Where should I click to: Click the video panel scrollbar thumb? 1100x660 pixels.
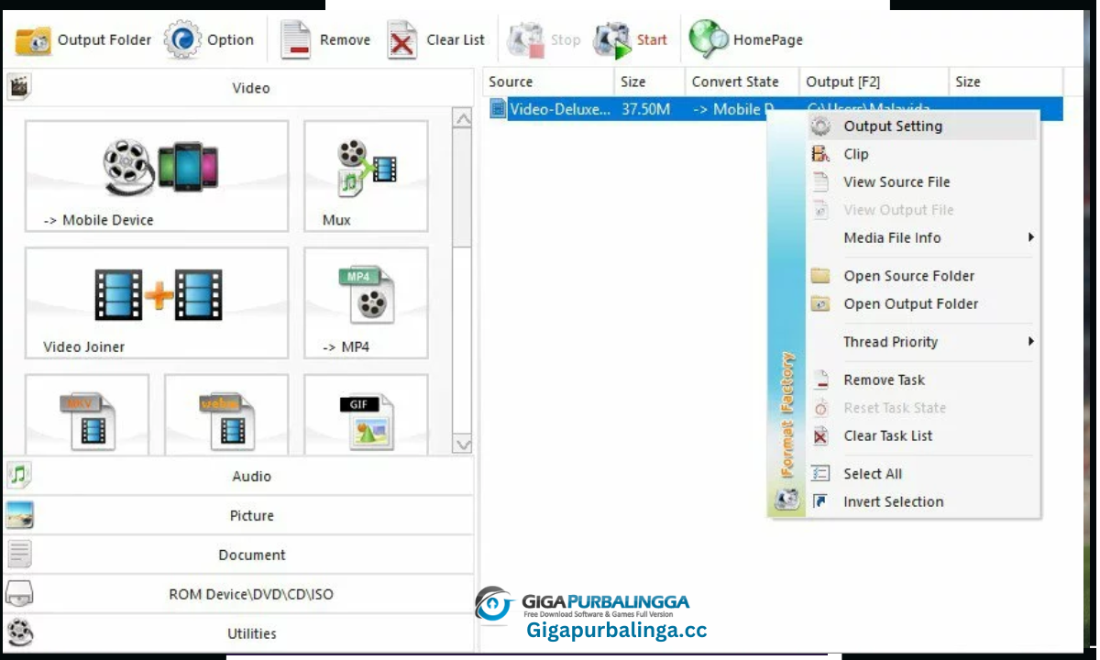click(463, 188)
